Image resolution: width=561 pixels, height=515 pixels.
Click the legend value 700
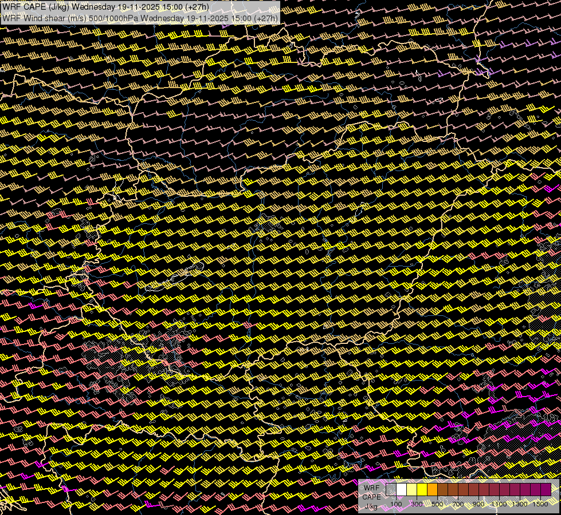(x=458, y=504)
